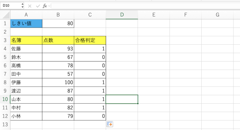Select the 名簿 header cell
240x130 pixels.
click(26, 40)
